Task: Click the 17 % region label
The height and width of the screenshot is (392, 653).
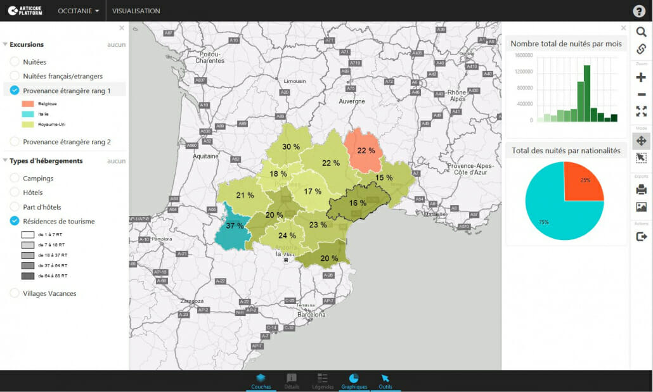Action: [x=313, y=191]
